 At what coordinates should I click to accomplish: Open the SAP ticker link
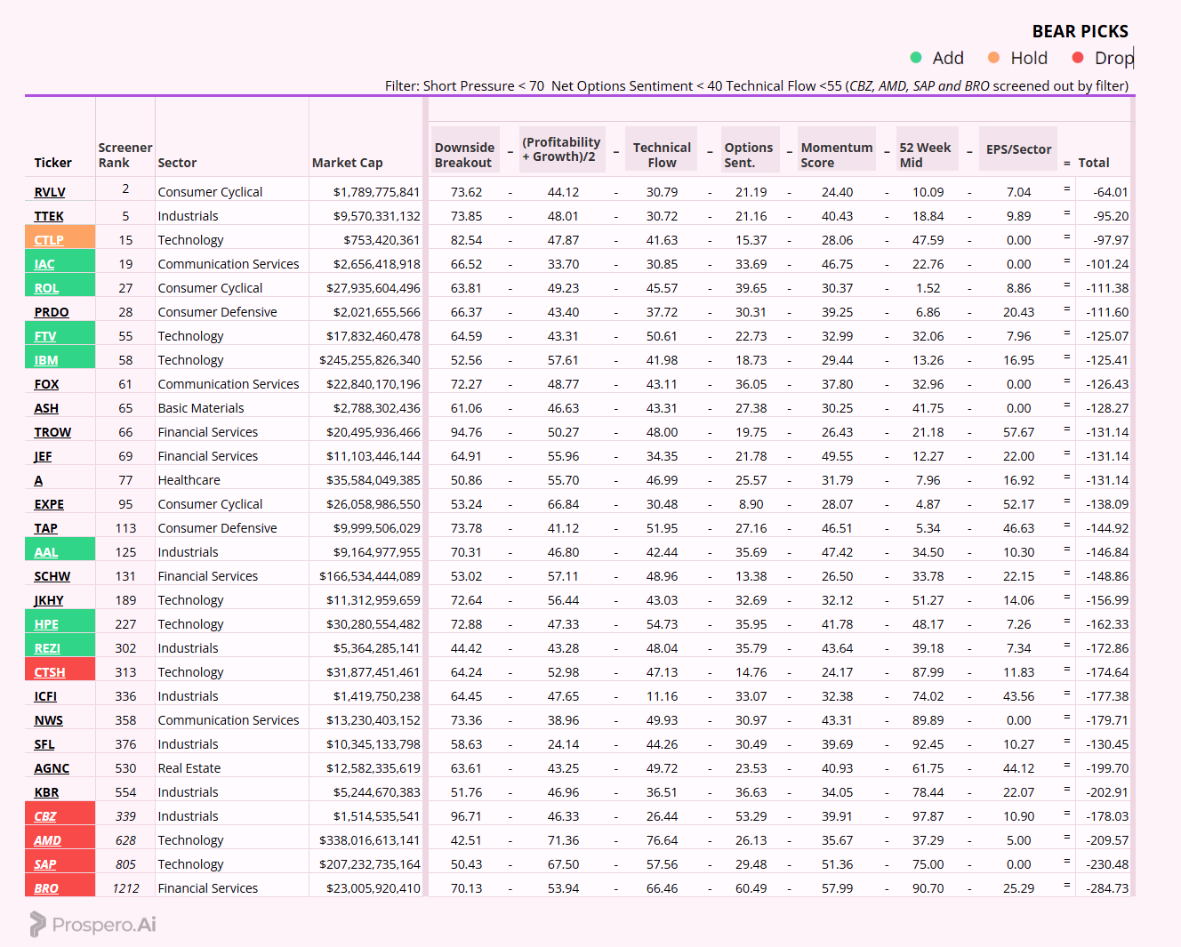click(x=45, y=864)
